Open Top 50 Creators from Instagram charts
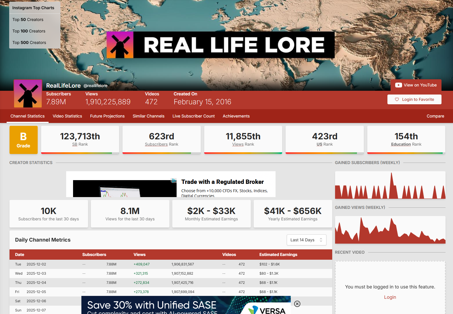The image size is (453, 314). coord(28,20)
